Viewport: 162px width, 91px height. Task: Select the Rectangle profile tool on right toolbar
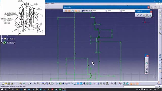tap(160, 58)
